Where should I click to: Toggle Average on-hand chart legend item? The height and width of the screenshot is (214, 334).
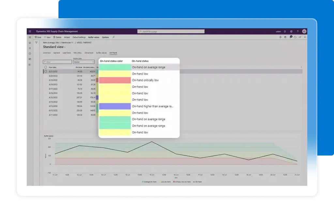tap(149, 182)
